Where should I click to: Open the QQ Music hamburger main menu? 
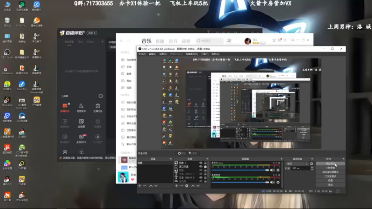(285, 40)
